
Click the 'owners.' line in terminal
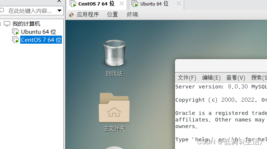186,127
